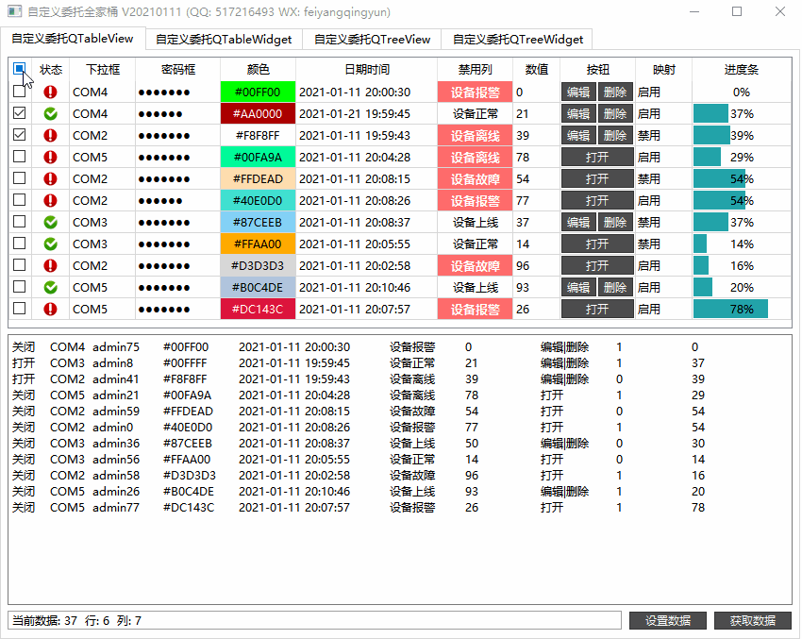Image resolution: width=802 pixels, height=639 pixels.
Task: Click the date cell 2021-01-21 19:59:45 in the table
Action: pyautogui.click(x=367, y=113)
